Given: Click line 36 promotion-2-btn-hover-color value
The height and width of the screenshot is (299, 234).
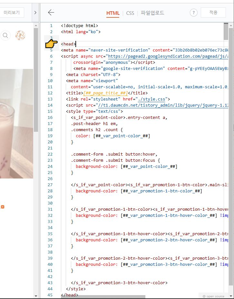Looking at the screenshot, I should pyautogui.click(x=169, y=240).
